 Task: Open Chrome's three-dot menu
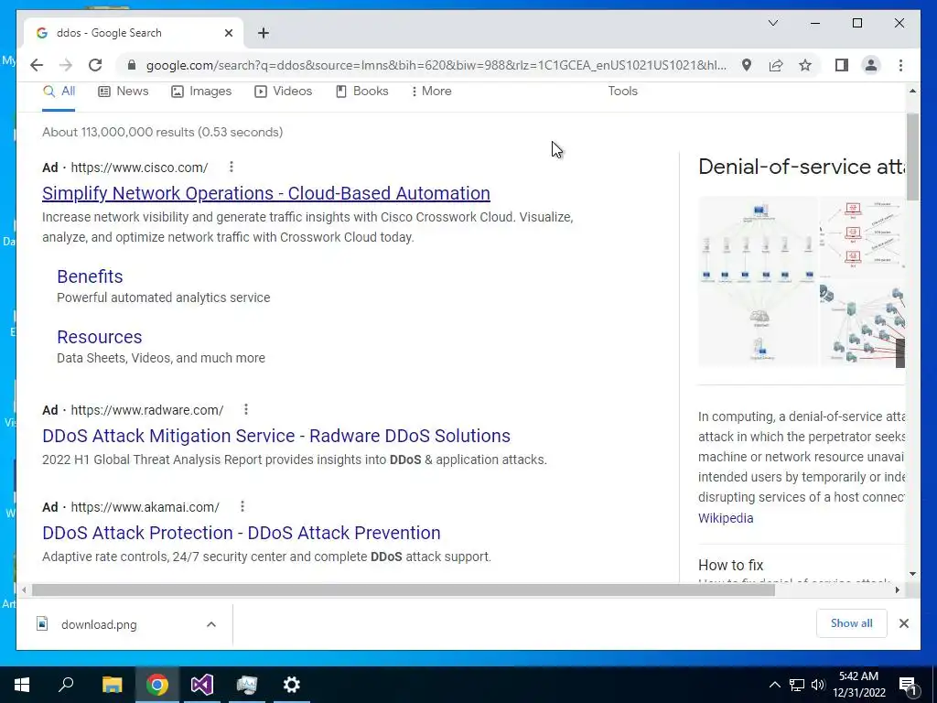[900, 65]
